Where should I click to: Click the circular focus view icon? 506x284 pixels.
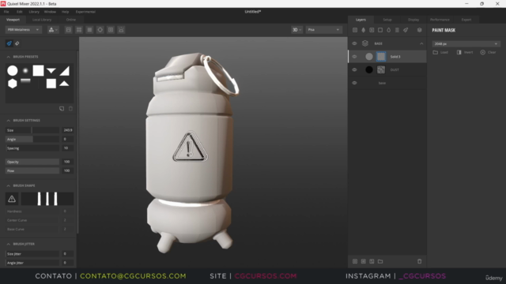100,30
